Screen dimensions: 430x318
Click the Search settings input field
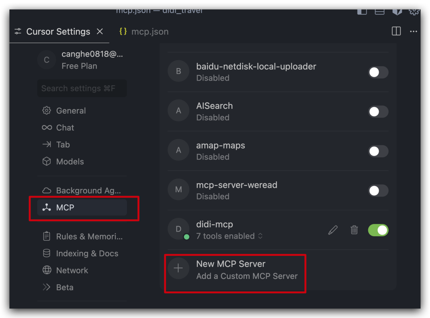click(x=82, y=88)
